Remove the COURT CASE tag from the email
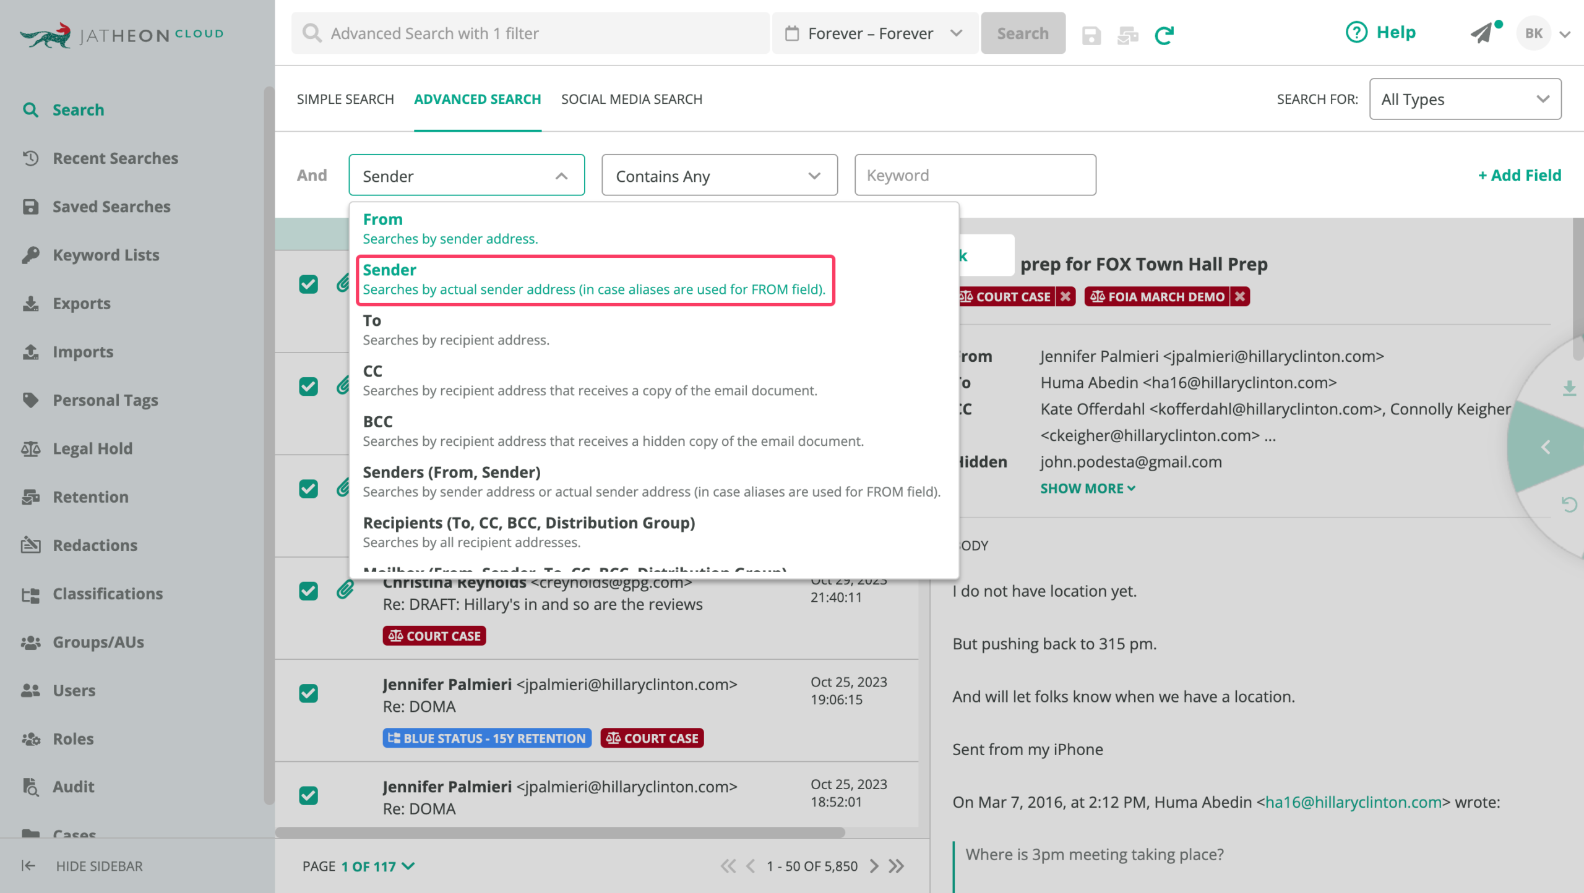Screen dimensions: 1584x893 click(x=1065, y=297)
